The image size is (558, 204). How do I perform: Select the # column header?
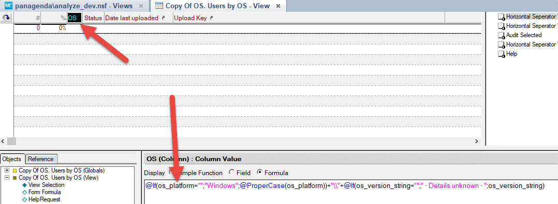tap(27, 18)
